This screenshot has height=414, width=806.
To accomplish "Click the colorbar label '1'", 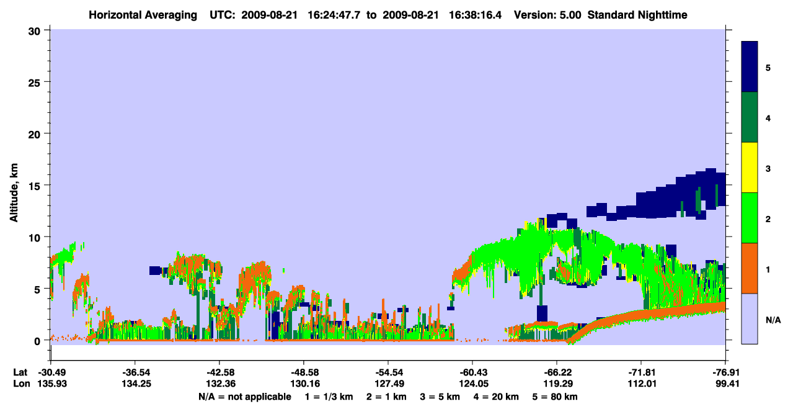I will (x=768, y=269).
